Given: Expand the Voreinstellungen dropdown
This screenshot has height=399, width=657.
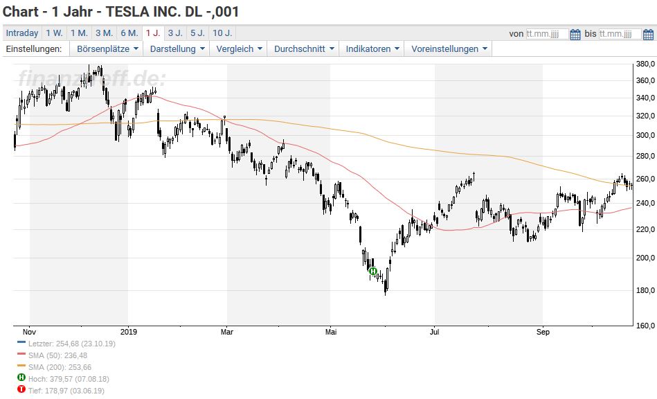Looking at the screenshot, I should point(449,48).
